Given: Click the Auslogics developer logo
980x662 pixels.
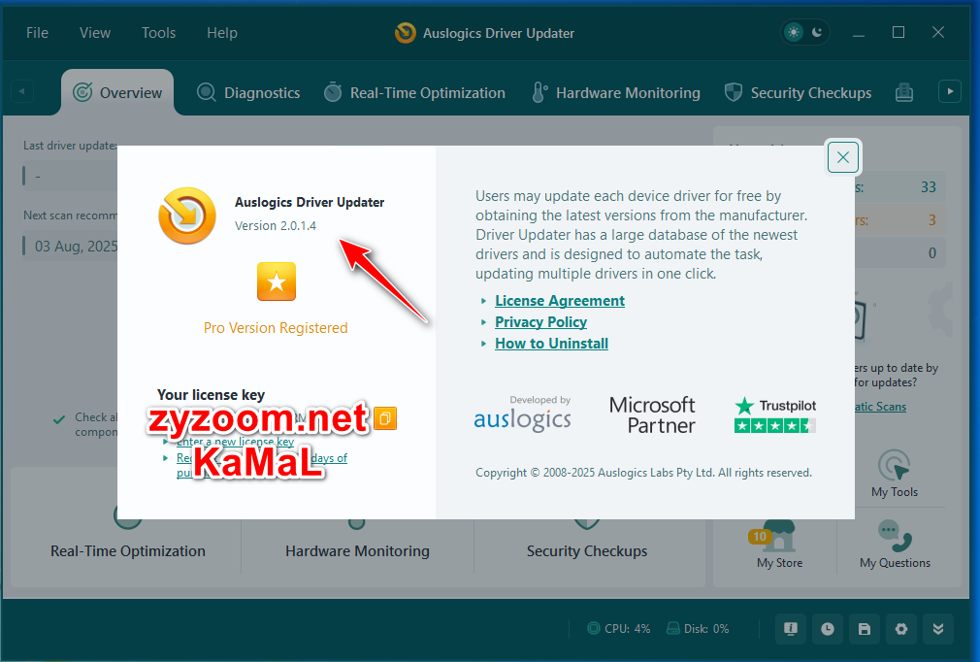Looking at the screenshot, I should click(x=522, y=414).
